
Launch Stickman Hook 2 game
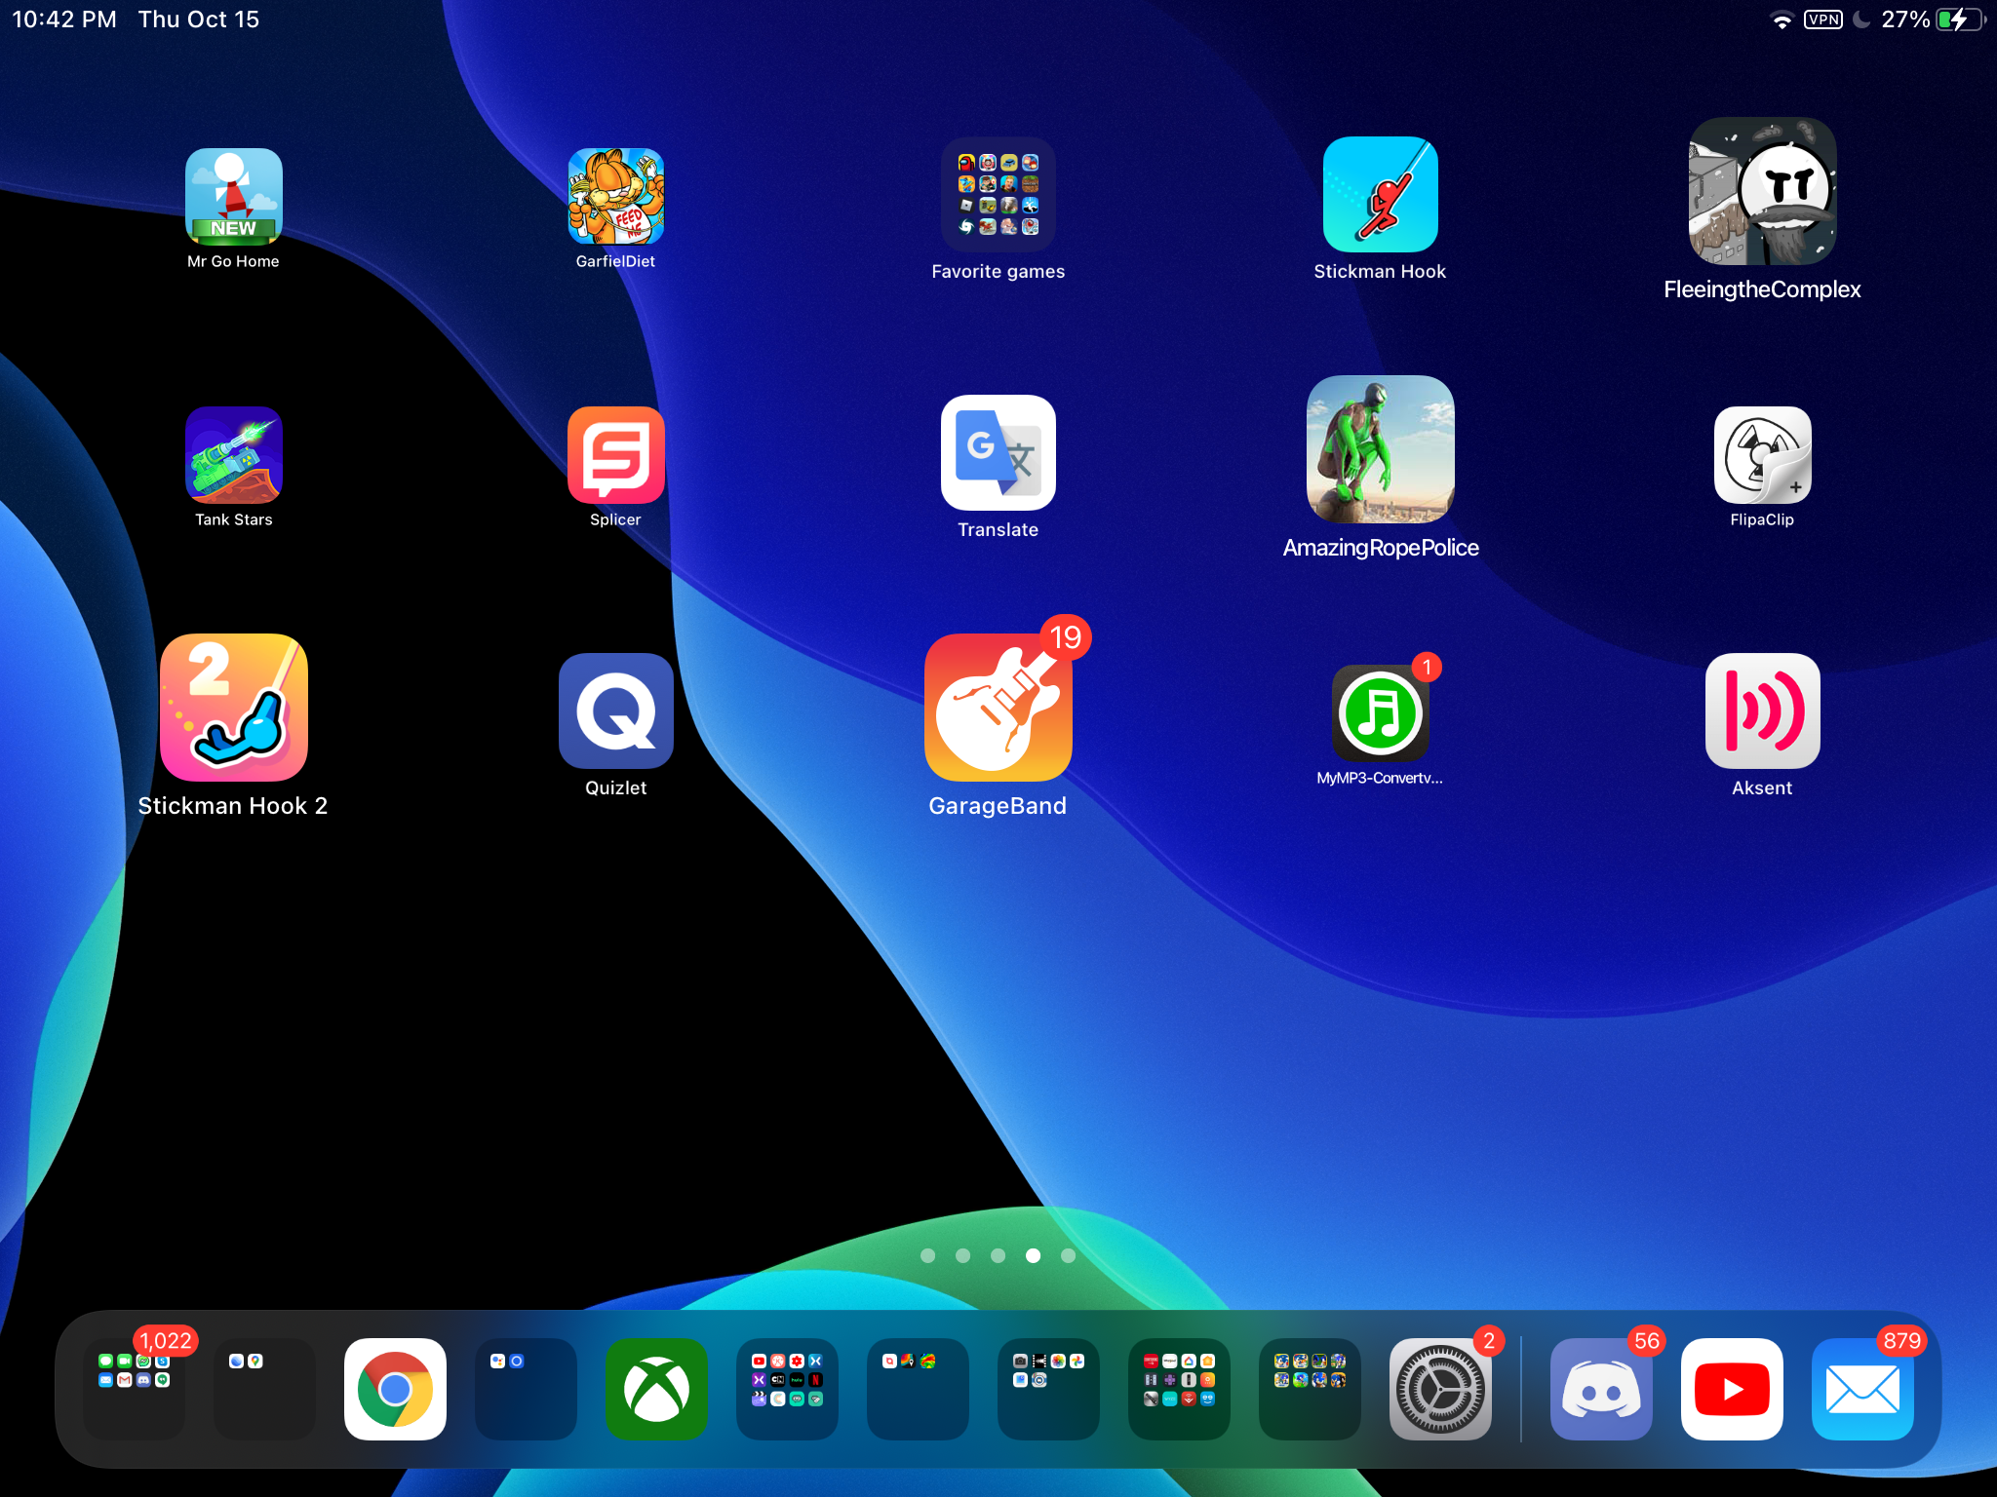(234, 709)
